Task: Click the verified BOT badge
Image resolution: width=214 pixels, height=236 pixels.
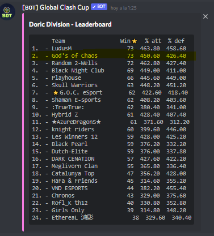Action: click(99, 7)
